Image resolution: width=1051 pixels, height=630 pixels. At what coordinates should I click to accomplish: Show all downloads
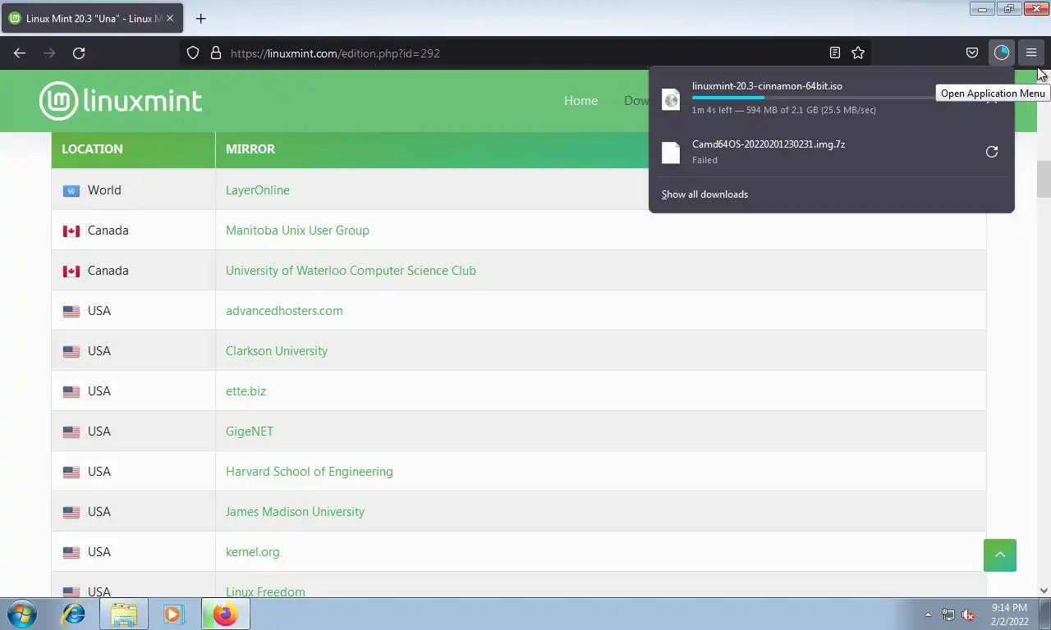pos(704,194)
